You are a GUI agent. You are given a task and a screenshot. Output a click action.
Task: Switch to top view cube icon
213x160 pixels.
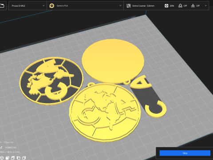coord(13,158)
